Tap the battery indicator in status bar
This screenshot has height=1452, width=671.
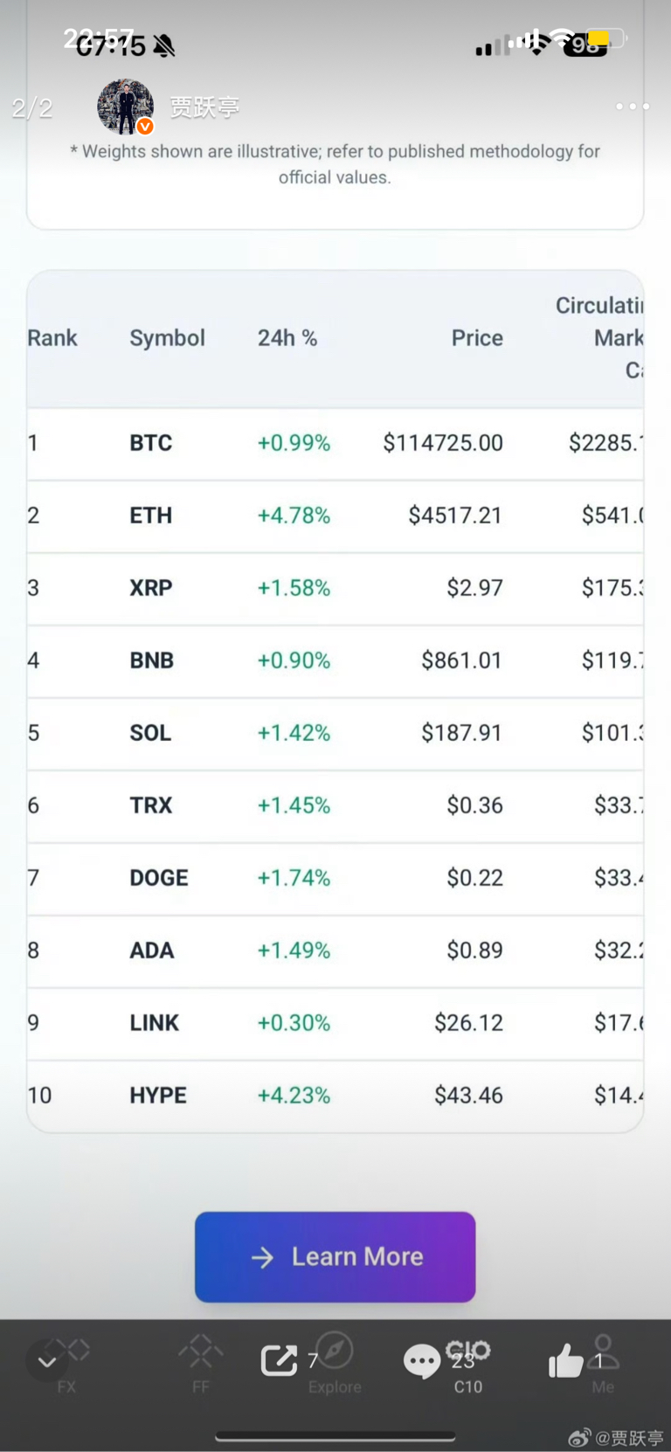(607, 38)
